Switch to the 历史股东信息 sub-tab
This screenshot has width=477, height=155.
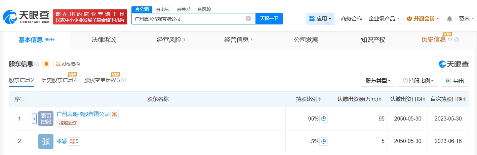pyautogui.click(x=59, y=80)
